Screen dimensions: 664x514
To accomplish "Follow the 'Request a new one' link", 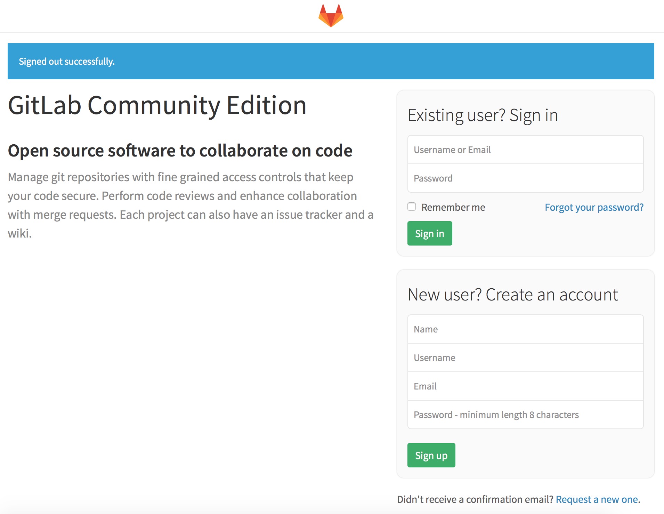I will (597, 499).
